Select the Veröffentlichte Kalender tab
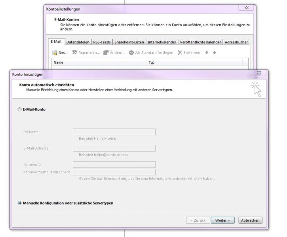The image size is (287, 237). pos(200,42)
